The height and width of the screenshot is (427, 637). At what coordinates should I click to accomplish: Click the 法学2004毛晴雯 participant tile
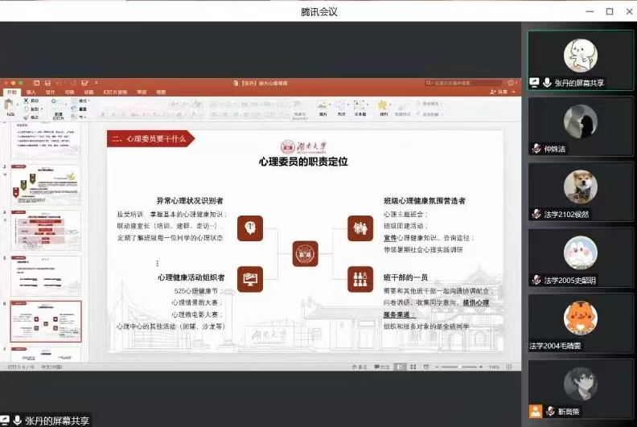tap(579, 323)
